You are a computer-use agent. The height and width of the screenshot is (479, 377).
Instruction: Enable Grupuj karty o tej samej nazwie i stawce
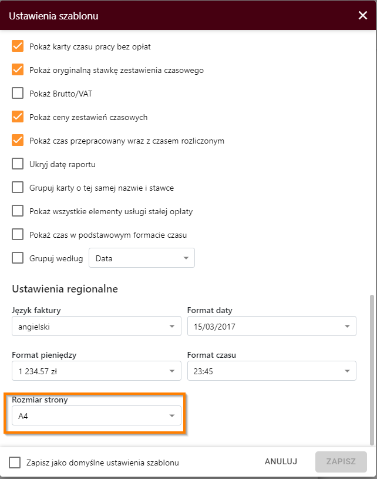point(18,187)
